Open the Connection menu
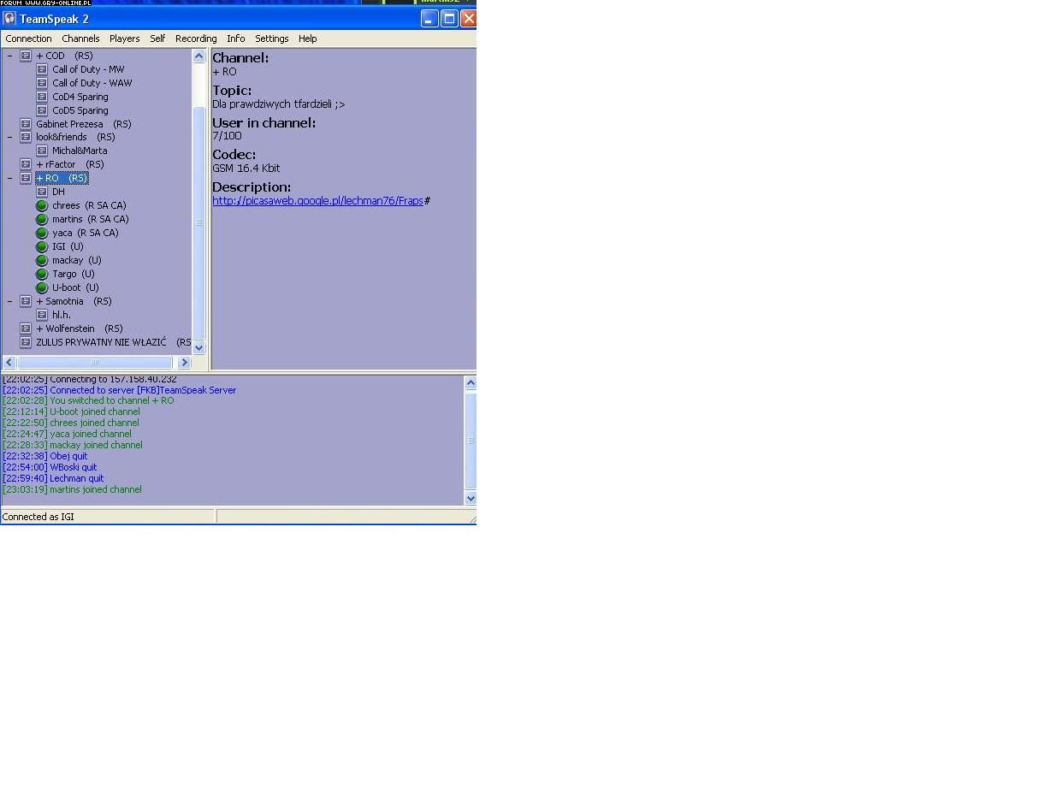The image size is (1042, 811). pos(29,38)
